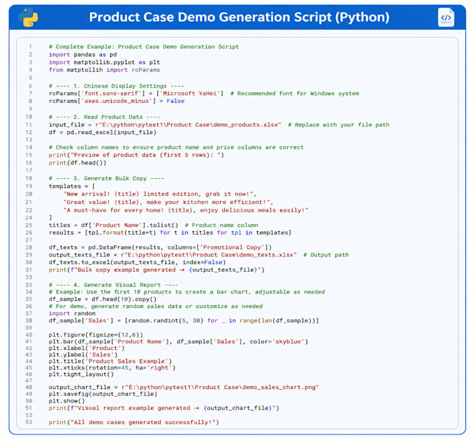Click the comment "Use the first 10 products..."

pos(187,292)
